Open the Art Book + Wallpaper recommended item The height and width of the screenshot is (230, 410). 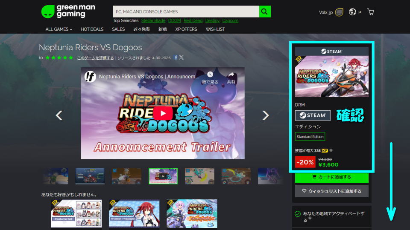tap(134, 213)
